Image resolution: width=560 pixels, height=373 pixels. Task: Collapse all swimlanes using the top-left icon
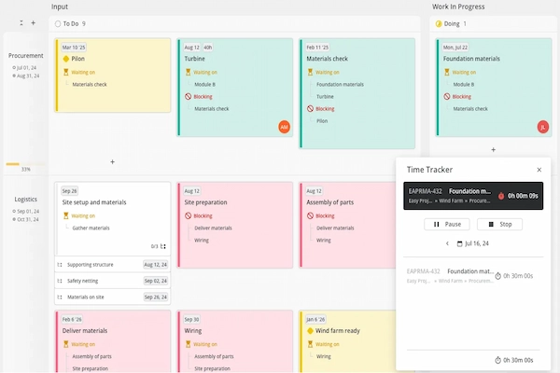[20, 22]
